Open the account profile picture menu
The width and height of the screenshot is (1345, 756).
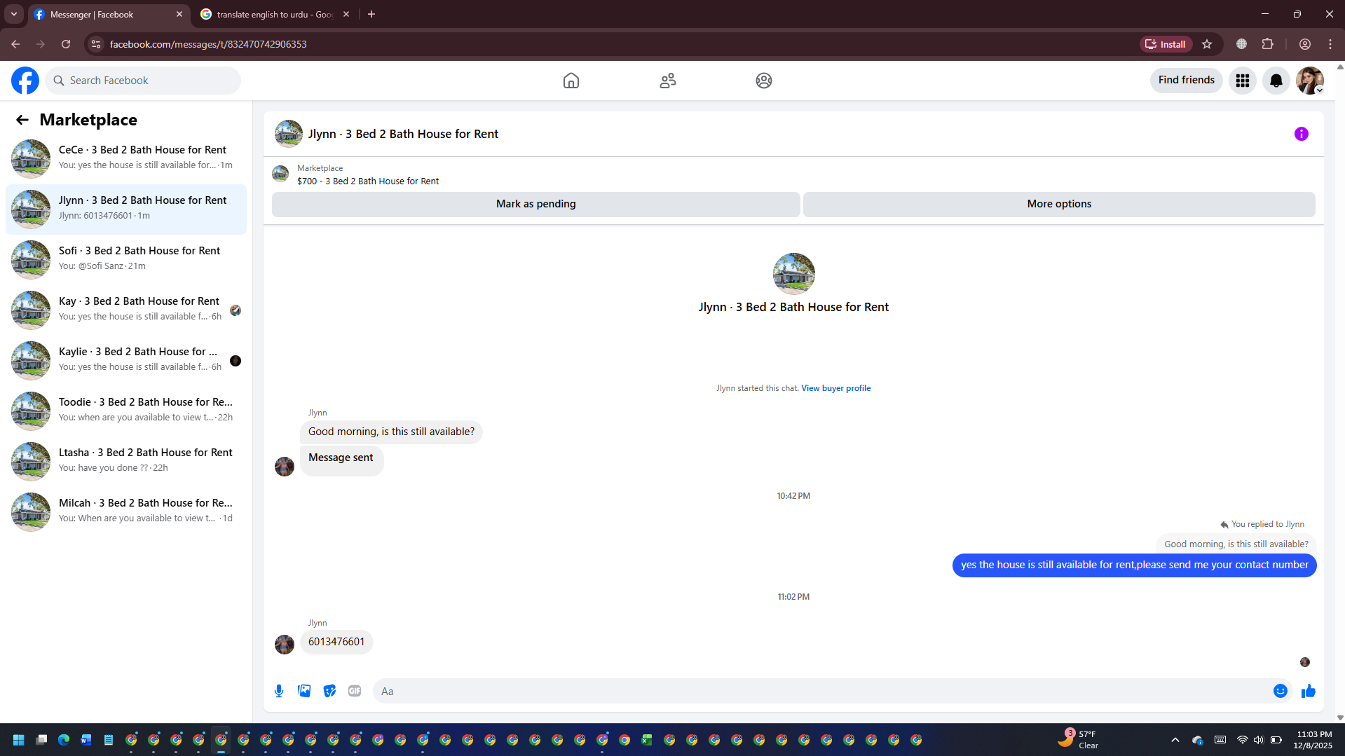tap(1310, 81)
